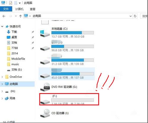This screenshot has height=123, width=148.
Task: Switch to the 查看 ribbon tab
Action: point(33,9)
